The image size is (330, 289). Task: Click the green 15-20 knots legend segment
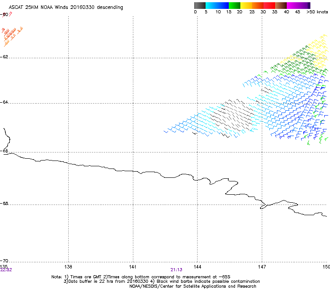click(235, 5)
